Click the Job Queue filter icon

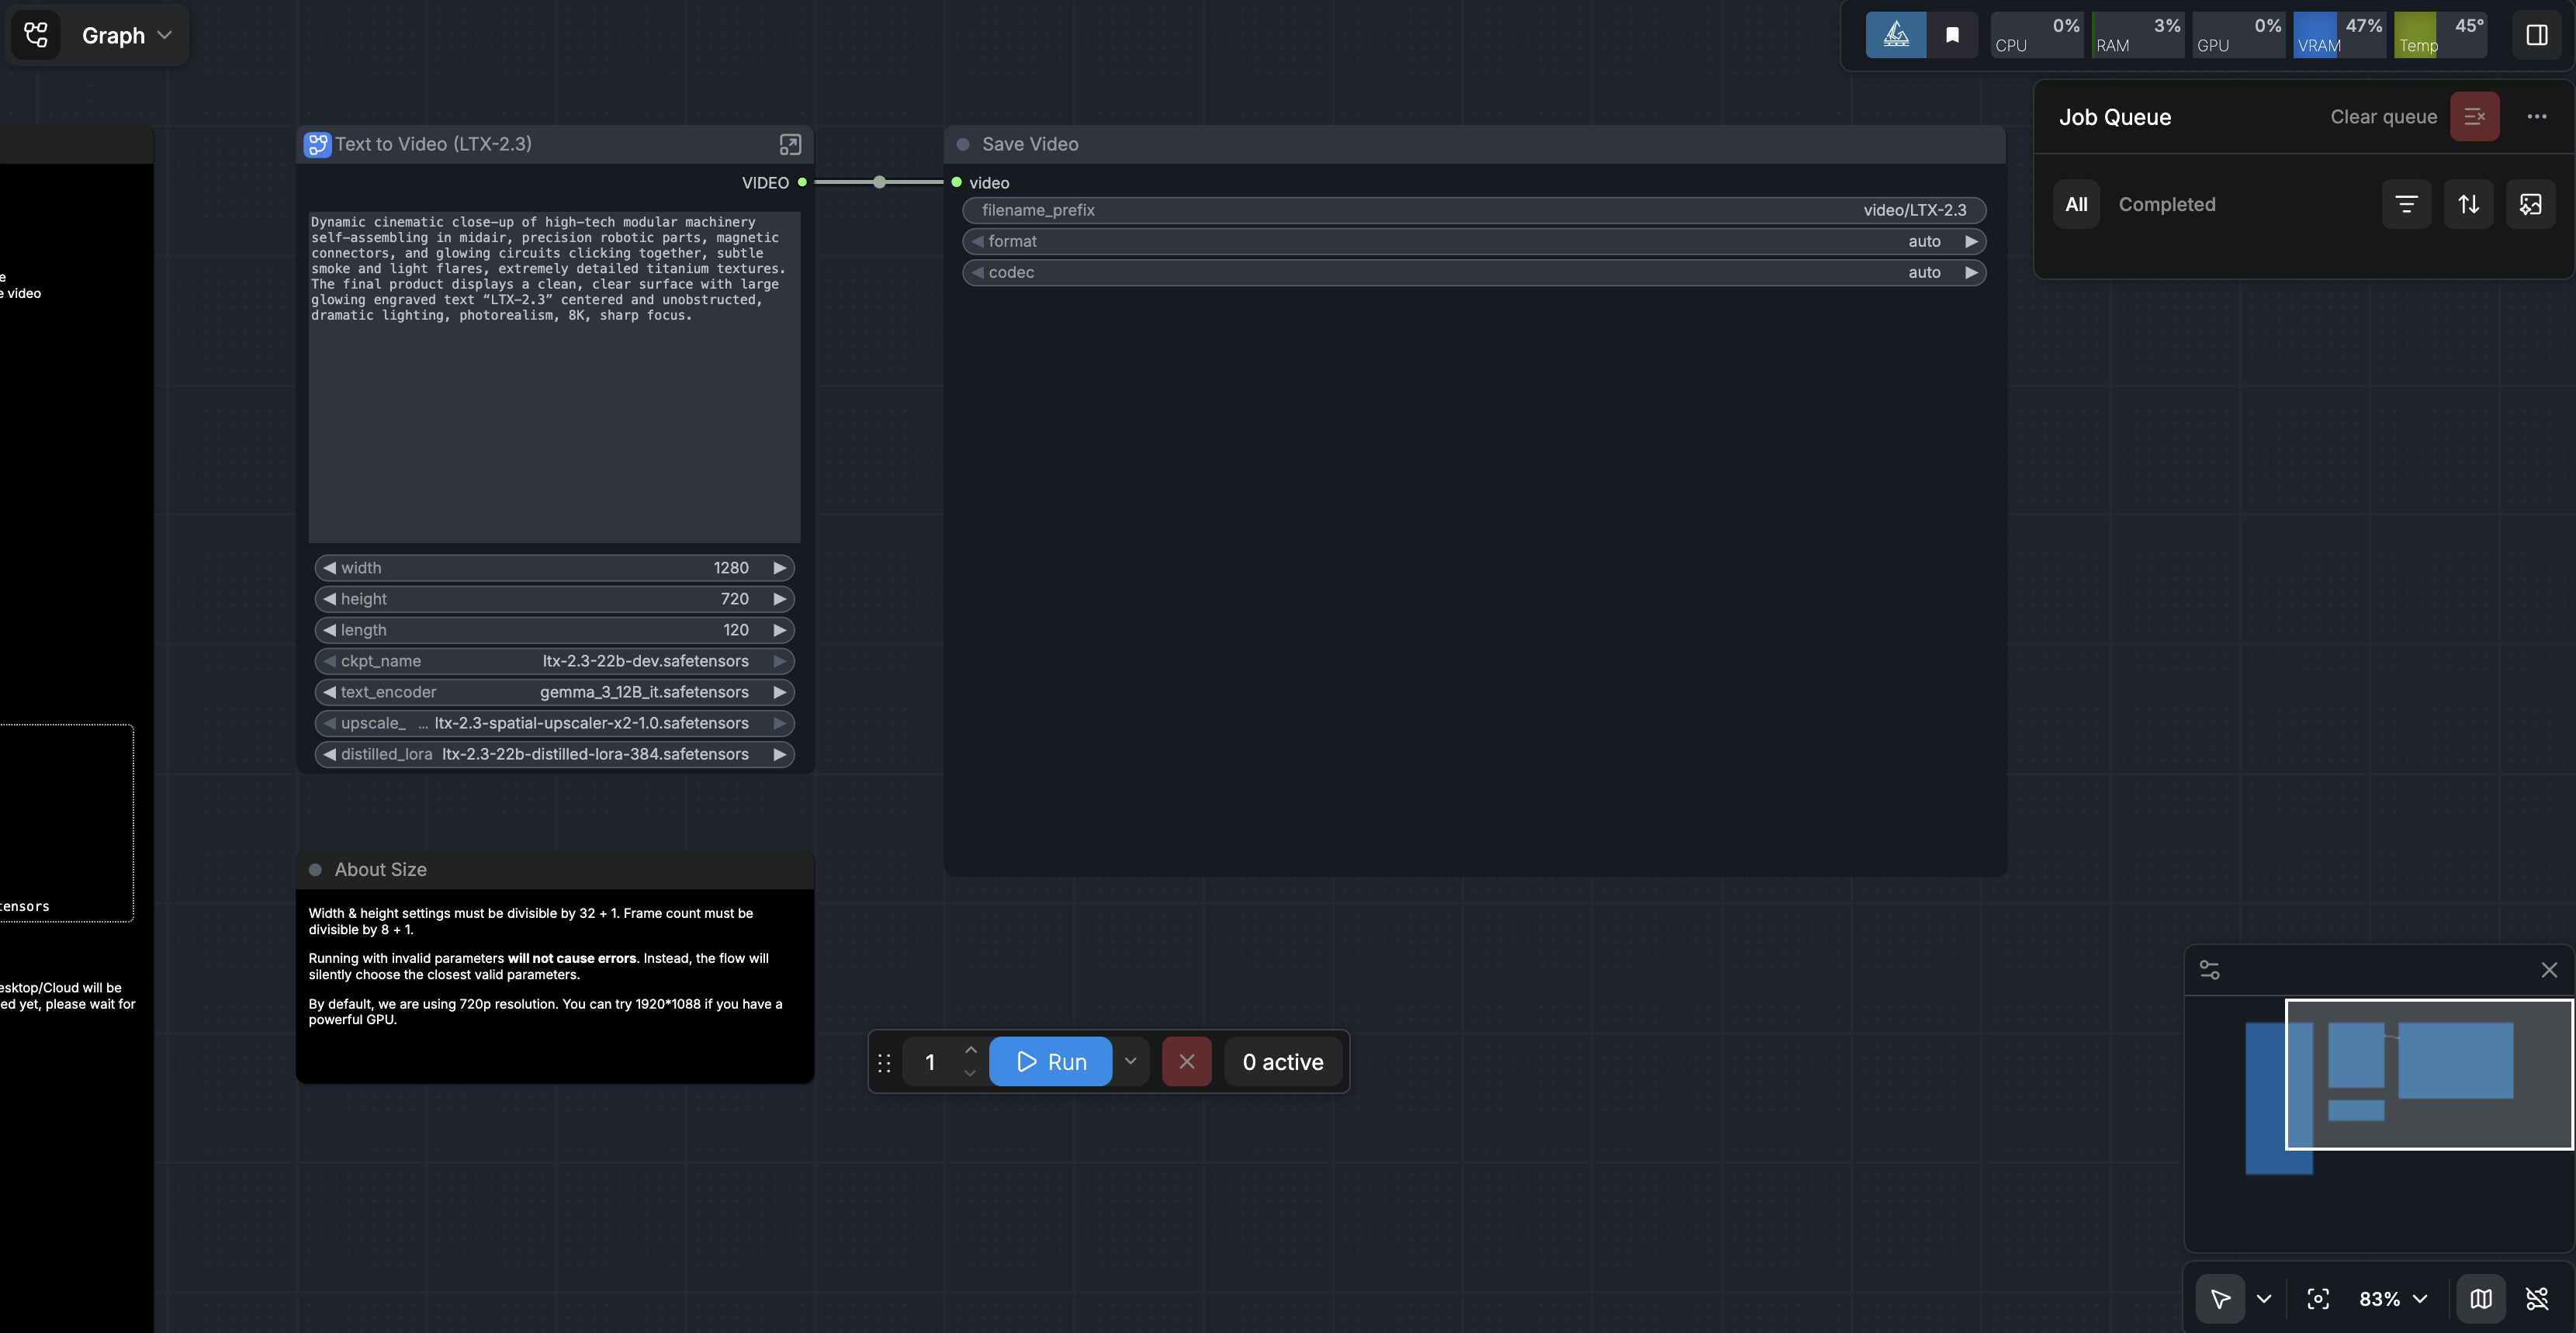(2406, 205)
